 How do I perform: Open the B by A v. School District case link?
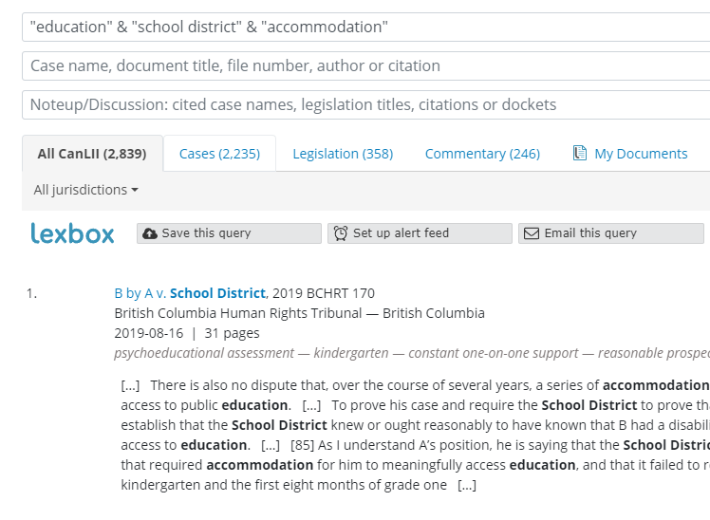tap(190, 293)
